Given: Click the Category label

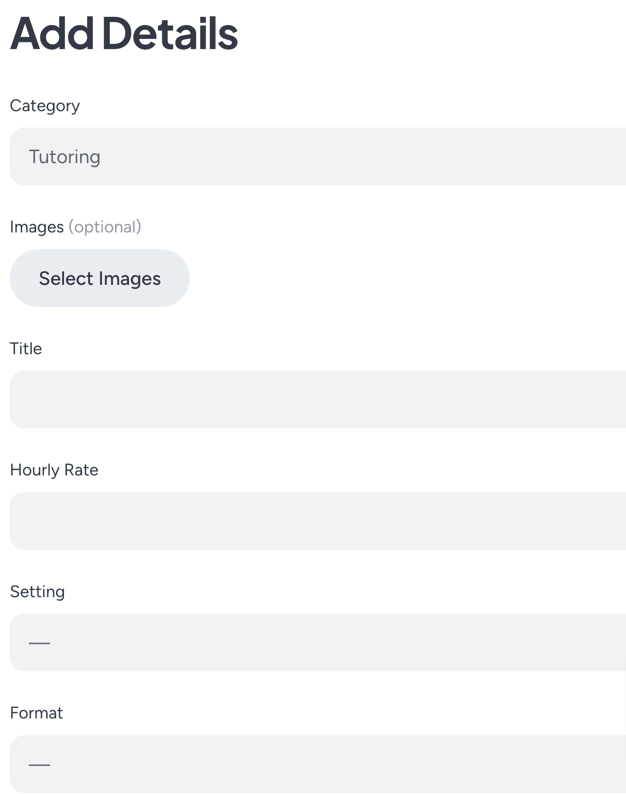Looking at the screenshot, I should point(45,105).
